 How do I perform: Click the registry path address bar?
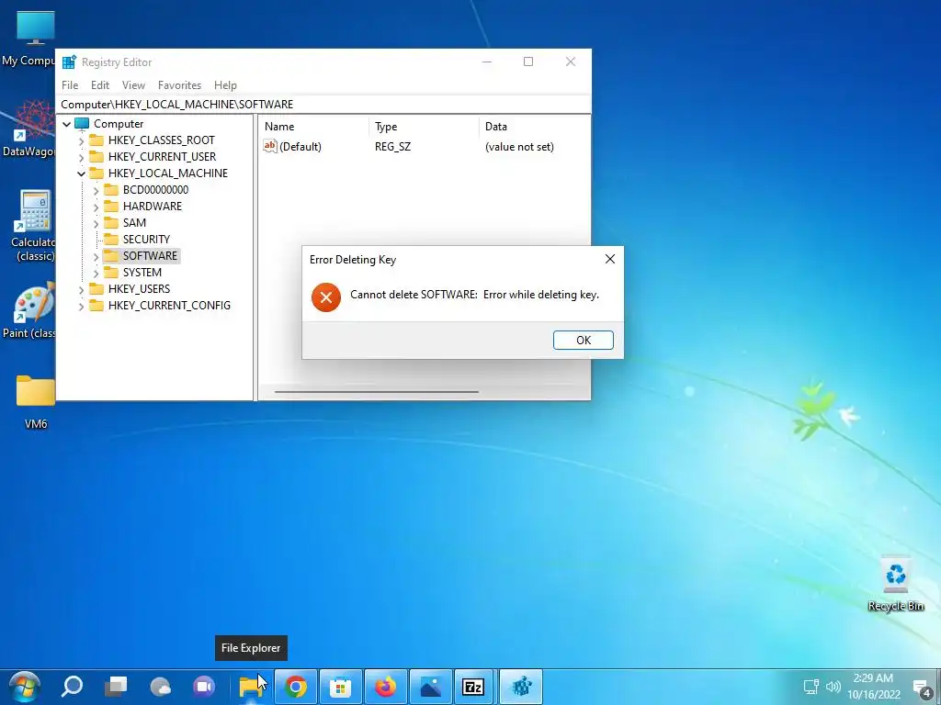(x=324, y=105)
